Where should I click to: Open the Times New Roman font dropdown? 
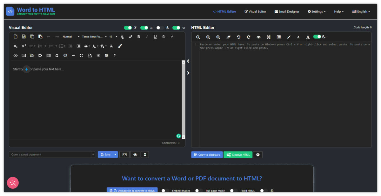click(x=94, y=37)
